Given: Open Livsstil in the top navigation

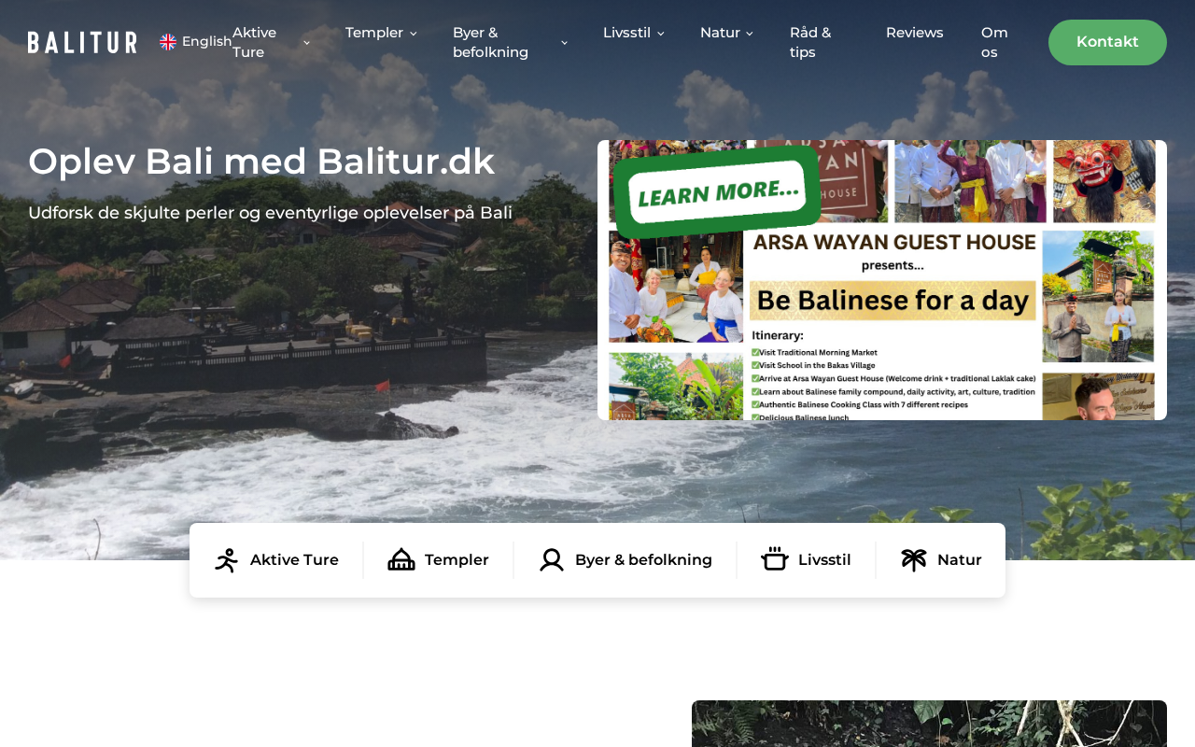Looking at the screenshot, I should pyautogui.click(x=626, y=33).
